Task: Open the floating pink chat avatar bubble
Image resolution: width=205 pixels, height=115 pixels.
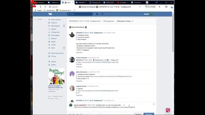Action: [x=168, y=110]
